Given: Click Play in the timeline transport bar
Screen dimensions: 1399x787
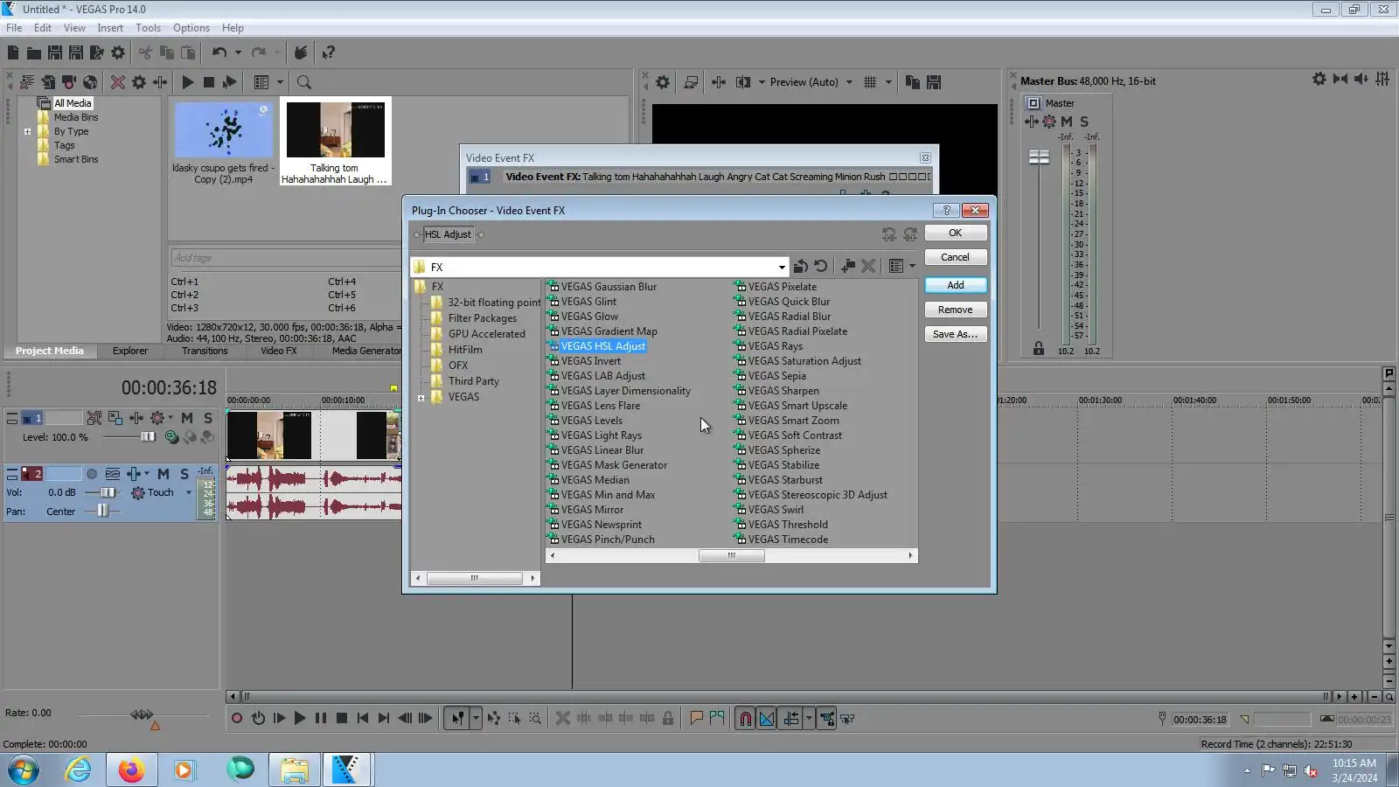Looking at the screenshot, I should (x=300, y=719).
